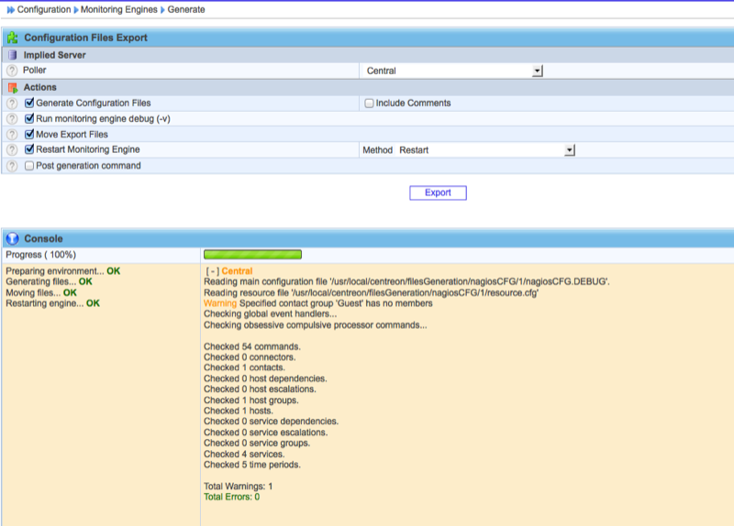The image size is (734, 526).
Task: Click the Export button
Action: click(x=438, y=192)
